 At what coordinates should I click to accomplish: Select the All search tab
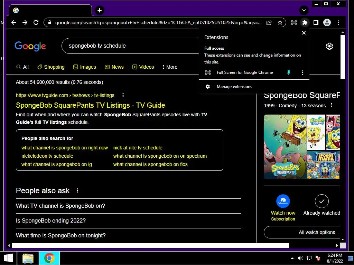click(22, 67)
